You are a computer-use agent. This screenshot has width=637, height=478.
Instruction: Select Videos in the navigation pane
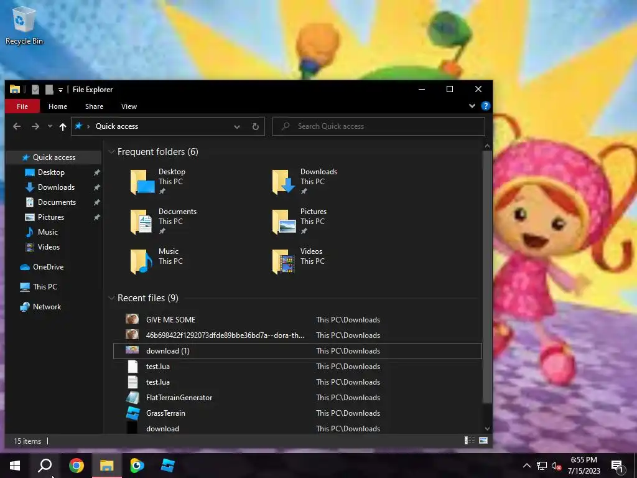click(49, 247)
